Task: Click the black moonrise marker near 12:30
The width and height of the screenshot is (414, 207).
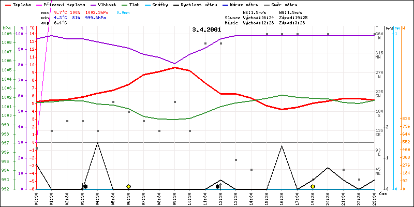Action: pyautogui.click(x=218, y=186)
